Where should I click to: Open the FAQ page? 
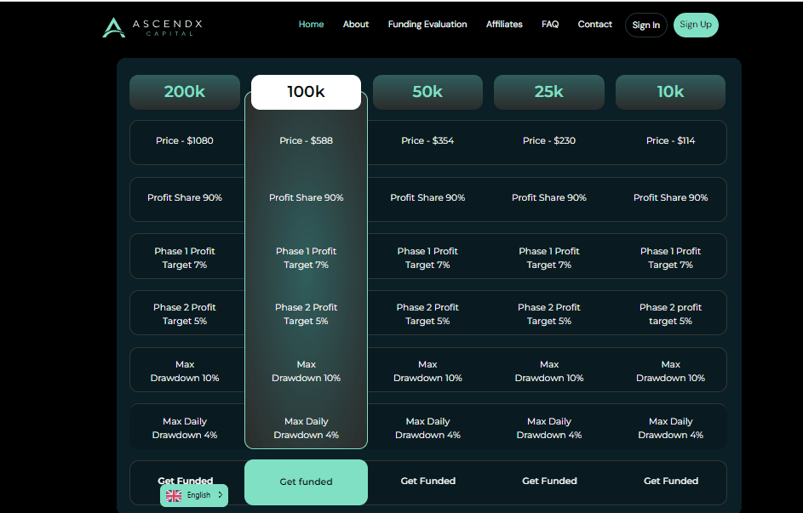point(550,24)
